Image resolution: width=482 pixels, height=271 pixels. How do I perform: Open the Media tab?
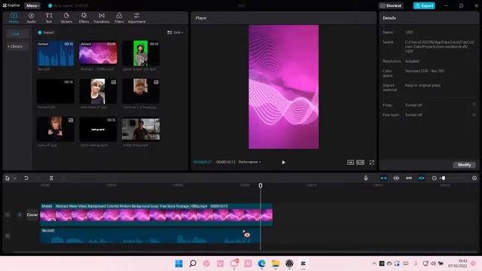coord(14,18)
